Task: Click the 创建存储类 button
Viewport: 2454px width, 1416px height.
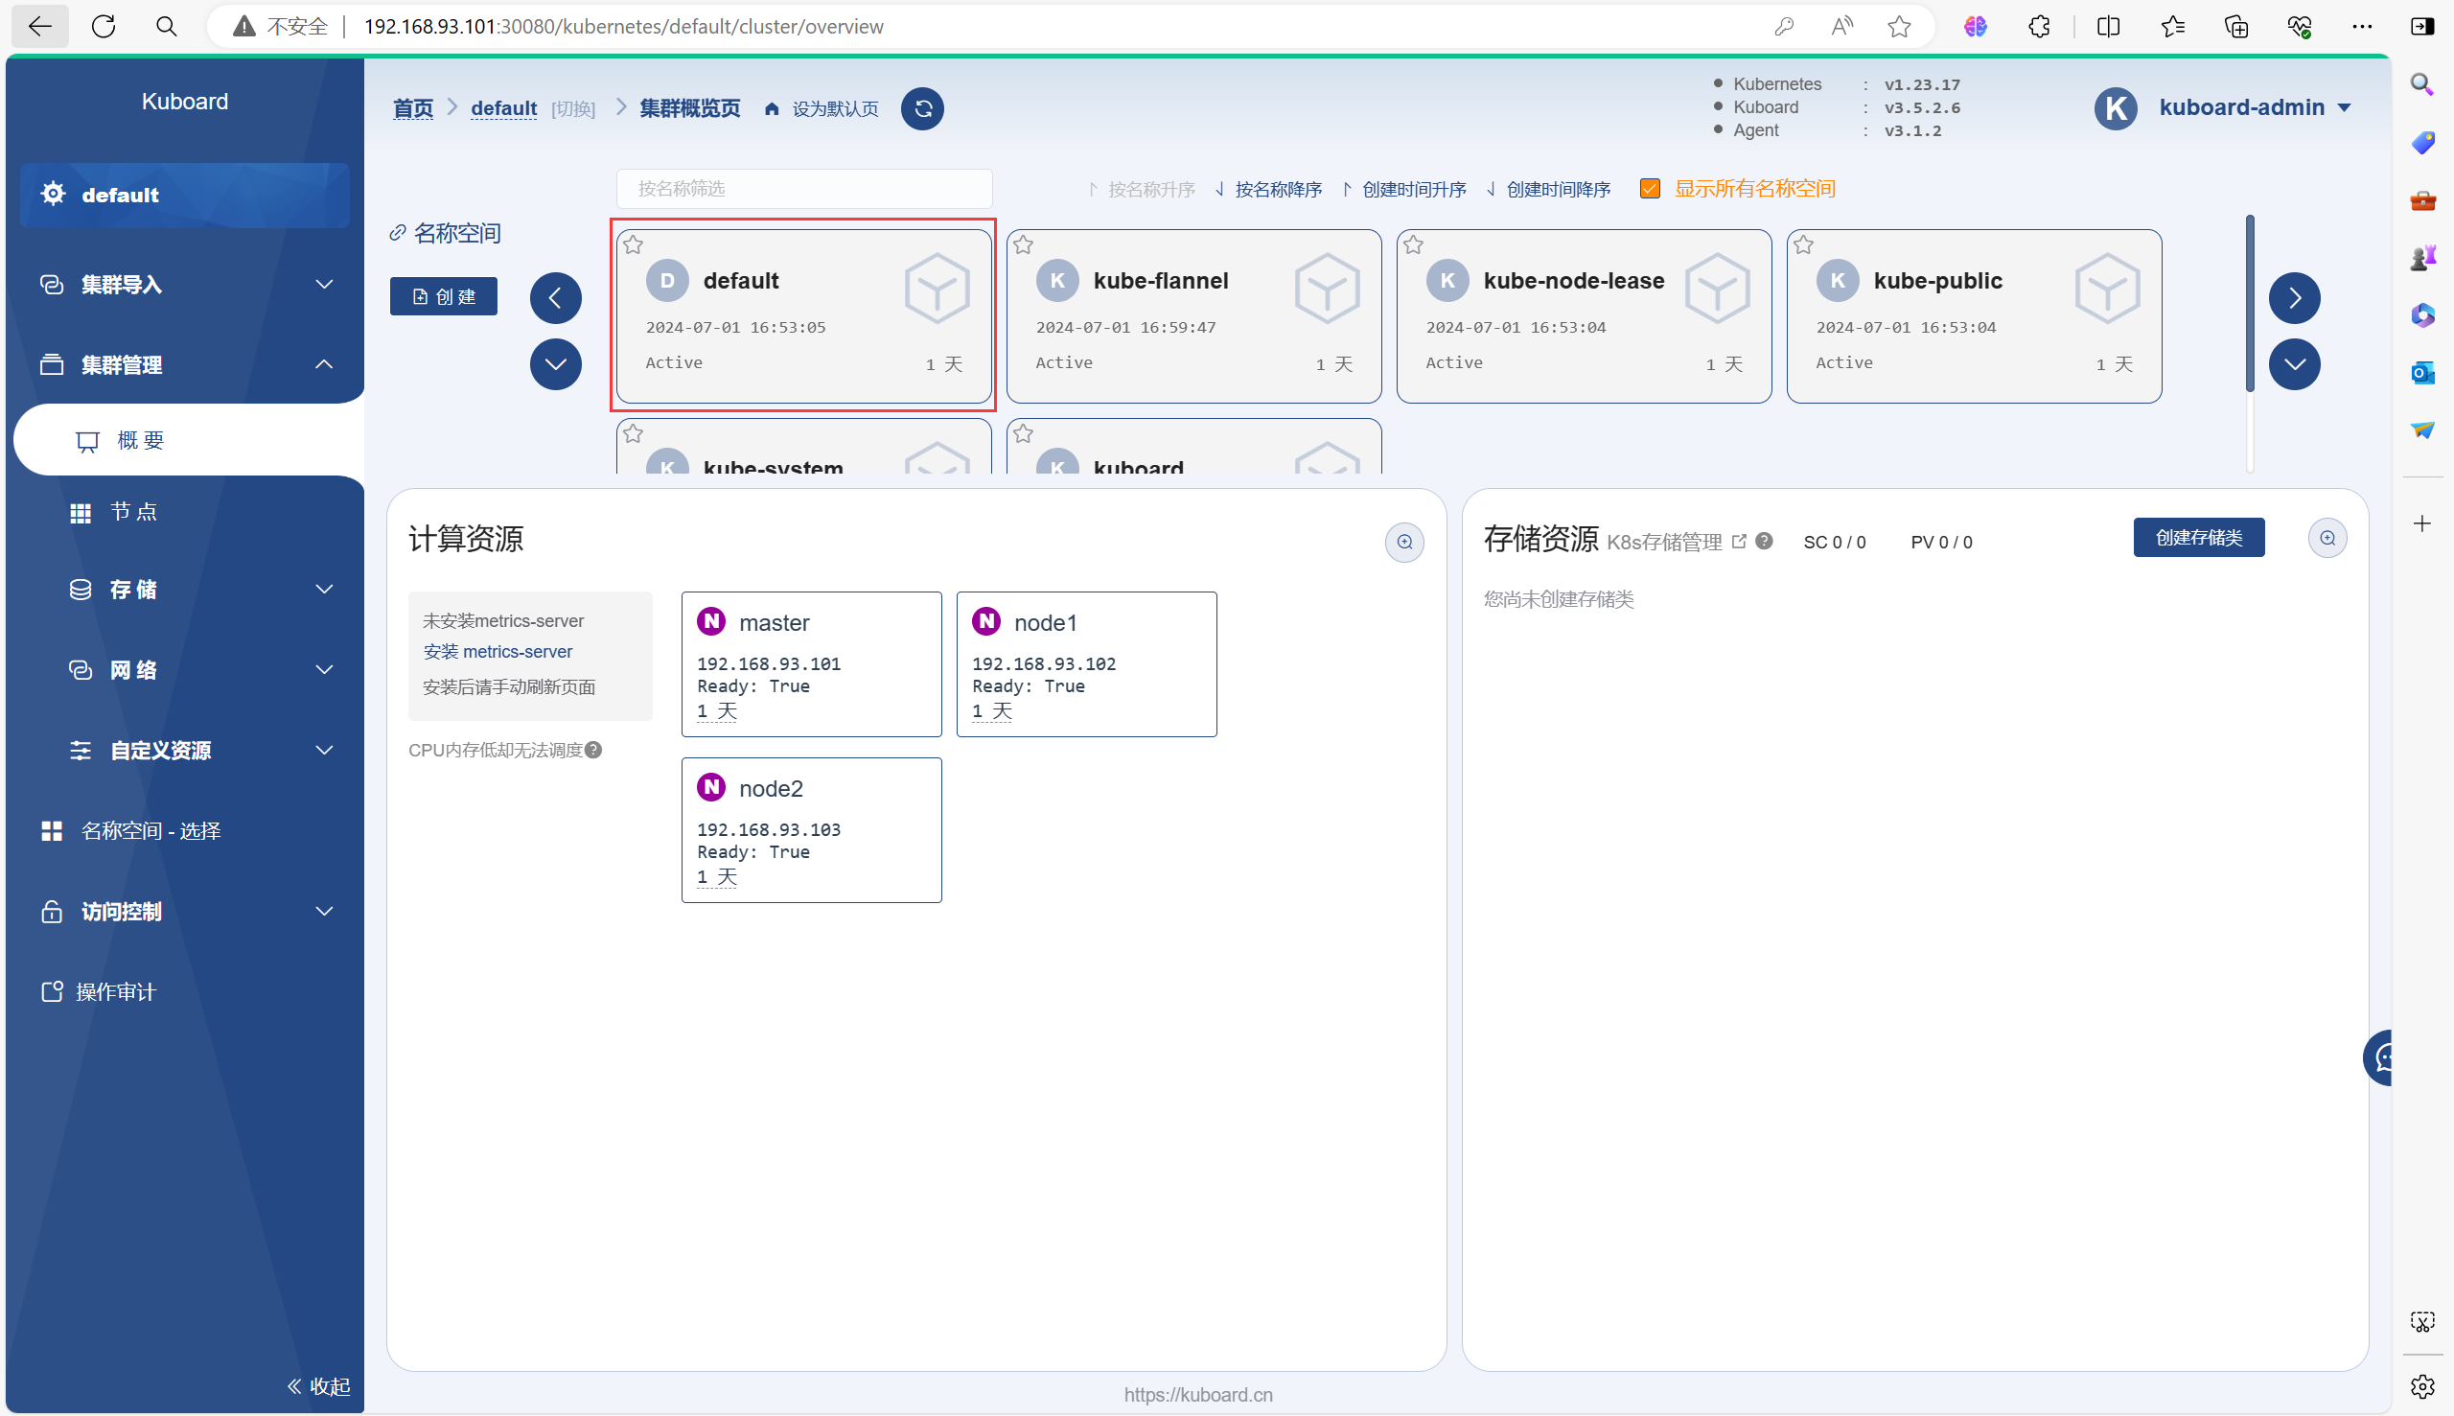Action: click(x=2197, y=538)
